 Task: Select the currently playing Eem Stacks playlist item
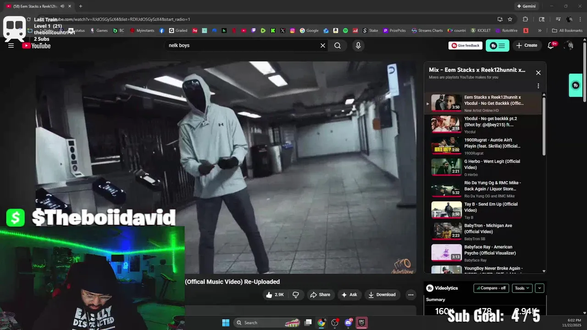tap(483, 103)
